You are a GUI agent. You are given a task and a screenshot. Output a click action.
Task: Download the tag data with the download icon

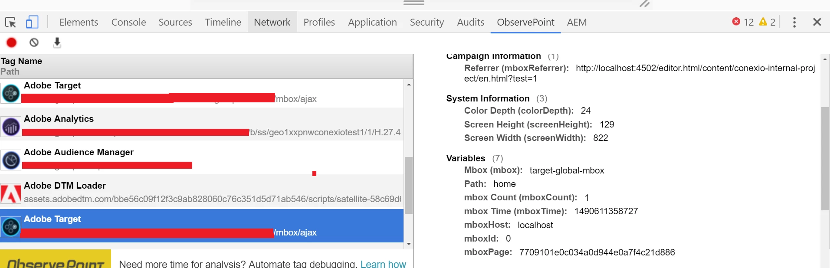tap(57, 42)
